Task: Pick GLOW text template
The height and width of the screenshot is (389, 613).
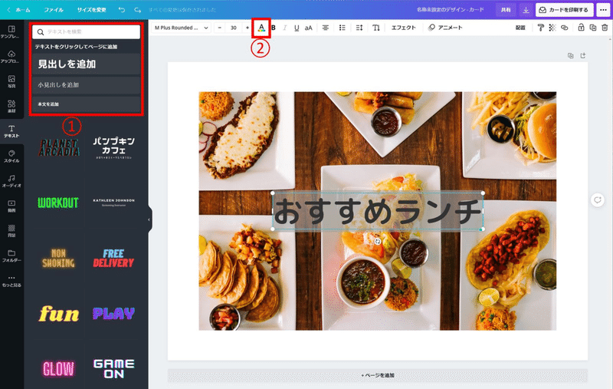Action: click(59, 368)
